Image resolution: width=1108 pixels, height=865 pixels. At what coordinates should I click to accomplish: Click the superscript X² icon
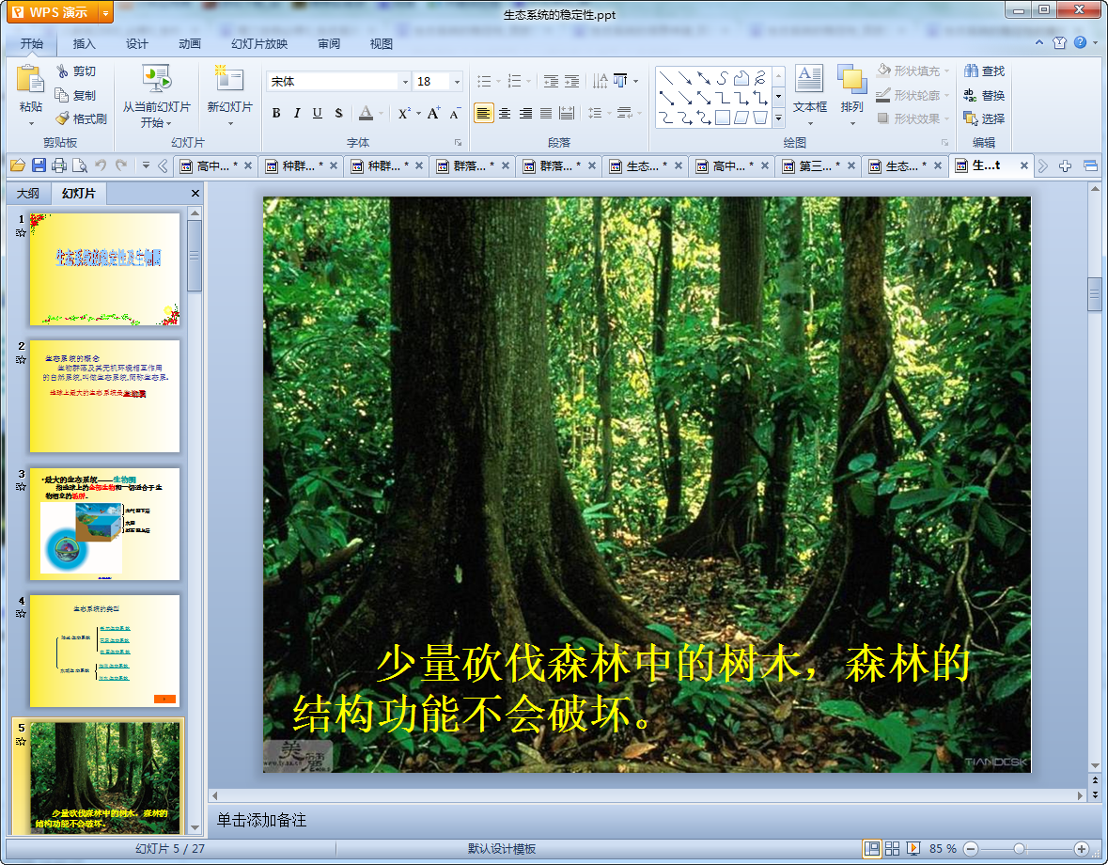point(404,113)
